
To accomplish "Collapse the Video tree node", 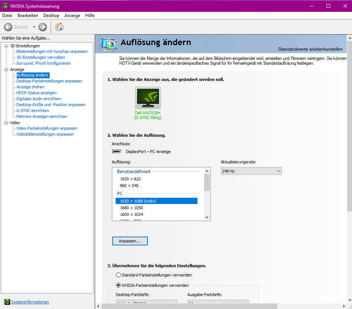I will 6,123.
